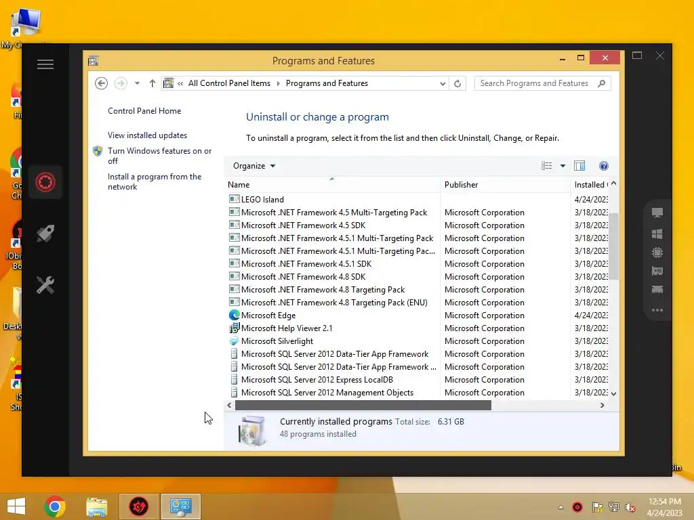Image resolution: width=694 pixels, height=520 pixels.
Task: Expand the recent locations dropdown arrow
Action: click(137, 83)
